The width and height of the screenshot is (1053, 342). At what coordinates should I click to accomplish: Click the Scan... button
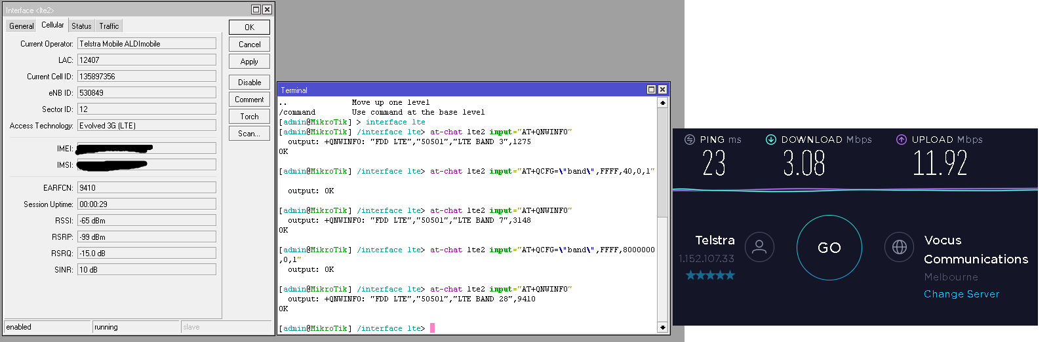[x=249, y=133]
